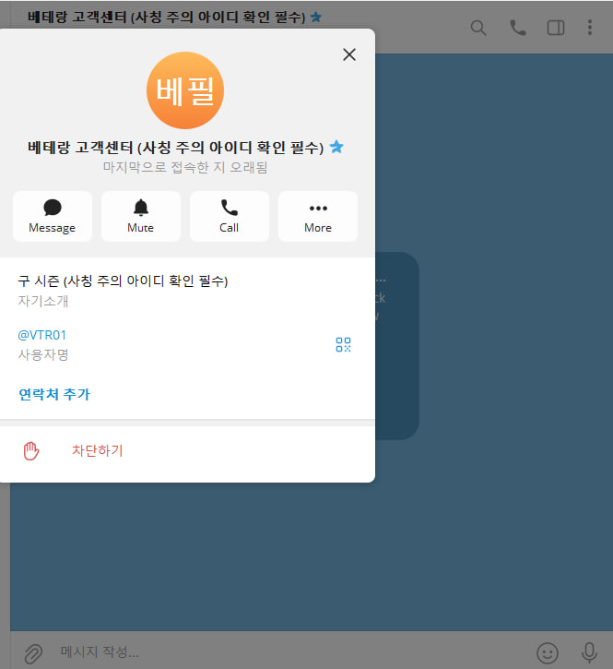Expand the More options button

(318, 216)
